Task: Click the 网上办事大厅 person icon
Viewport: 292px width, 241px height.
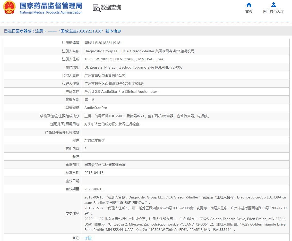Action: (273, 4)
